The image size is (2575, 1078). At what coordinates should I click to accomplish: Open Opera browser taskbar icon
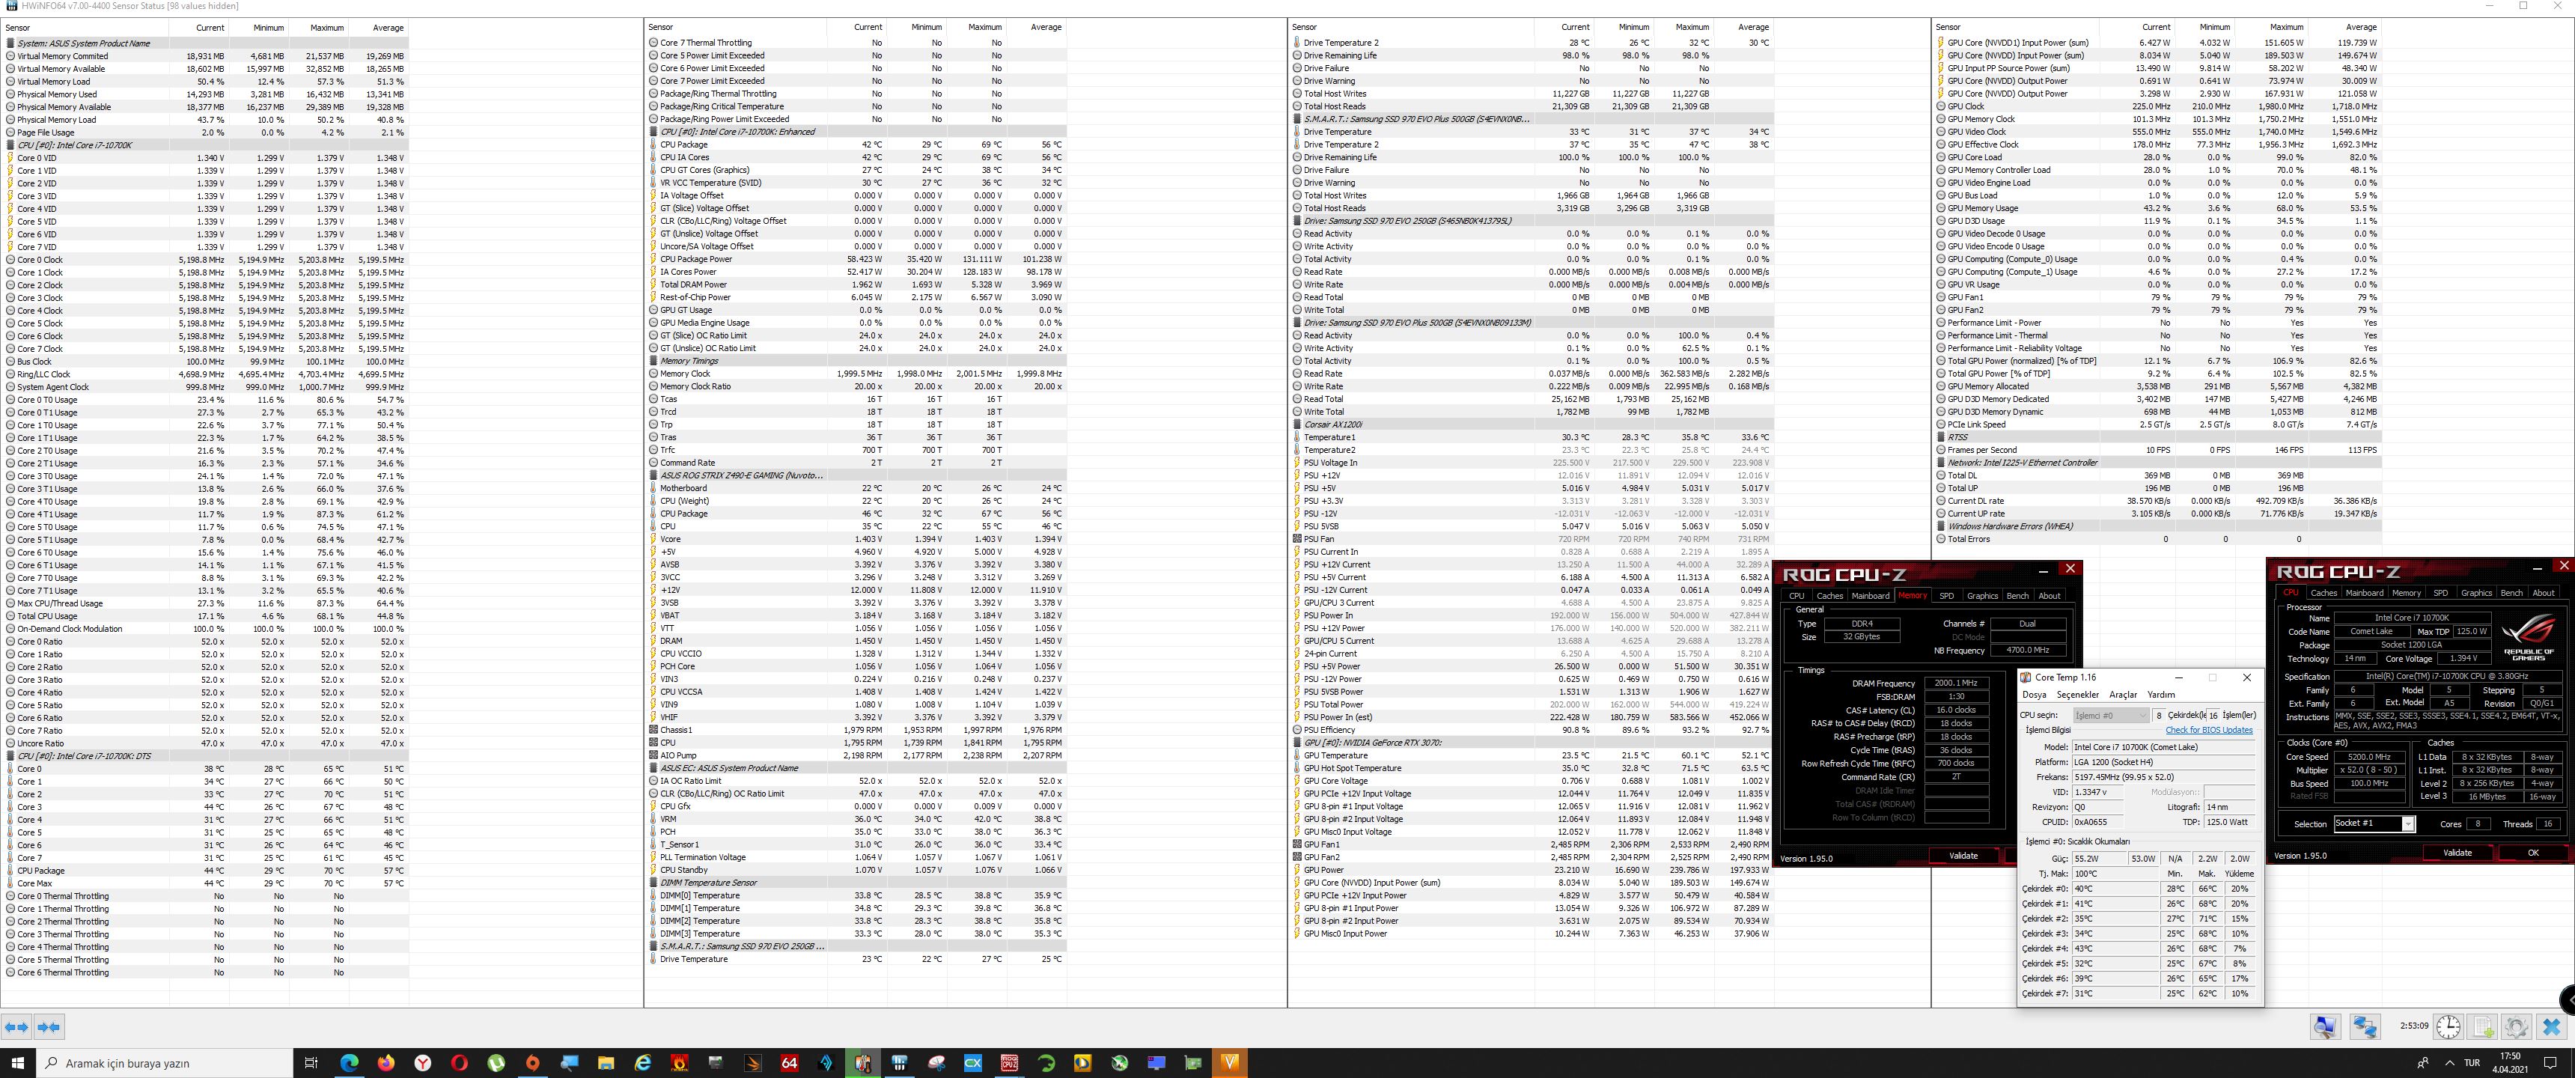pos(459,1062)
